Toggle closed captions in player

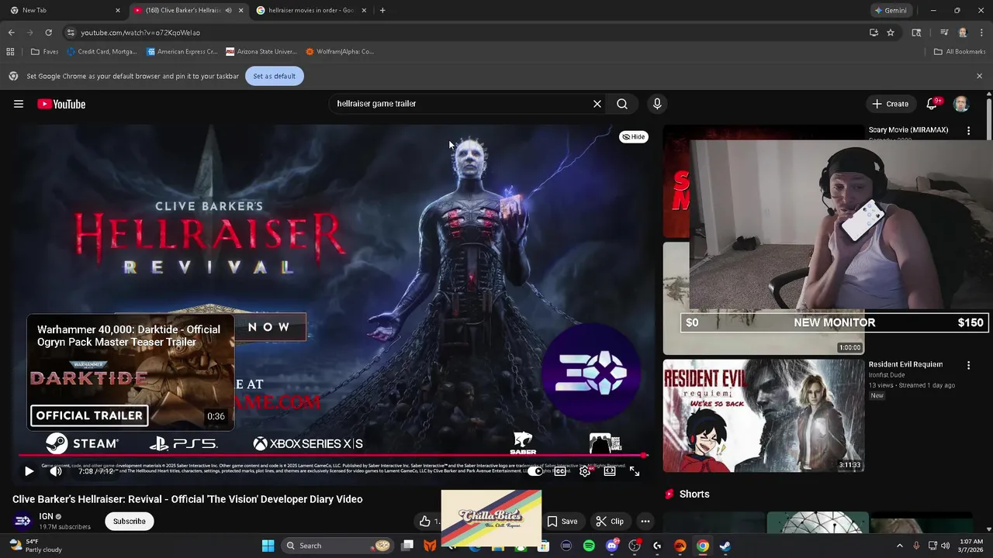560,471
